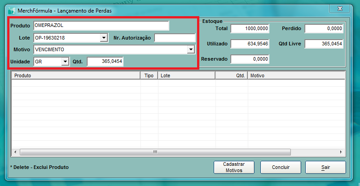Select the Qtd Livre field
This screenshot has width=360, height=186.
click(x=323, y=44)
